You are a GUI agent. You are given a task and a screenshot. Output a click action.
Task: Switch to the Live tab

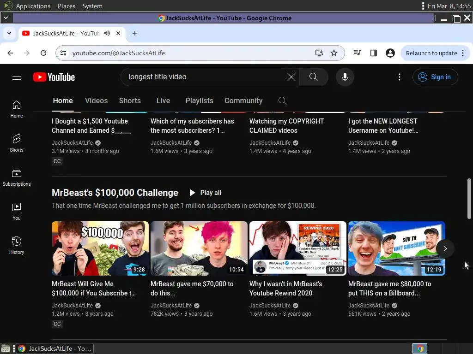pyautogui.click(x=163, y=101)
